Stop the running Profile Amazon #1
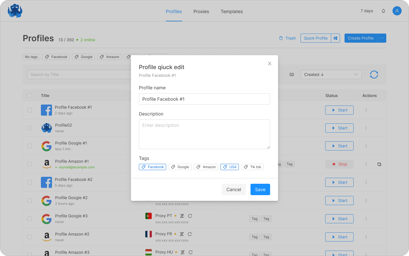This screenshot has width=409, height=256. (x=339, y=164)
